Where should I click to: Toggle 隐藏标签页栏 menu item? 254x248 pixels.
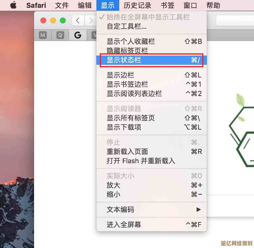click(x=151, y=50)
